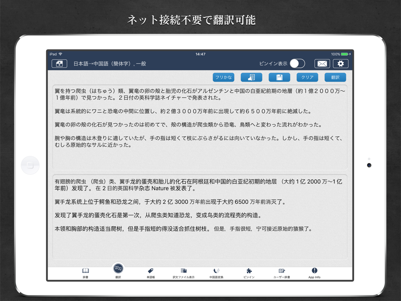
Task: Click the 14:47 clock in status bar
Action: [x=200, y=54]
